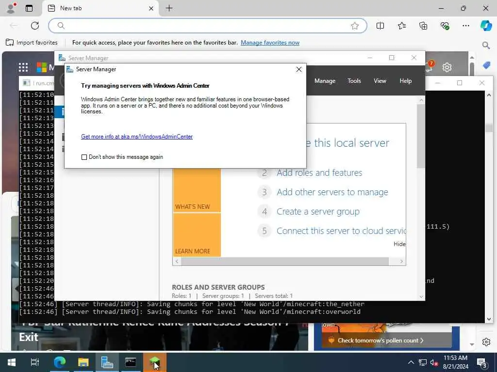Click the Edge address bar

208,26
